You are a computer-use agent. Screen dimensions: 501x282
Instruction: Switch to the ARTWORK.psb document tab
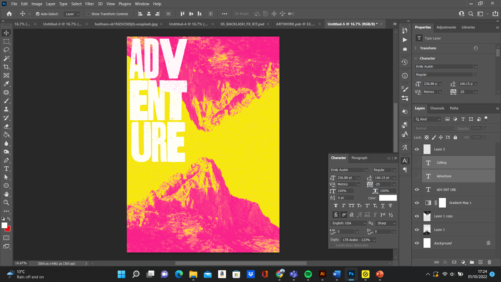coord(295,24)
